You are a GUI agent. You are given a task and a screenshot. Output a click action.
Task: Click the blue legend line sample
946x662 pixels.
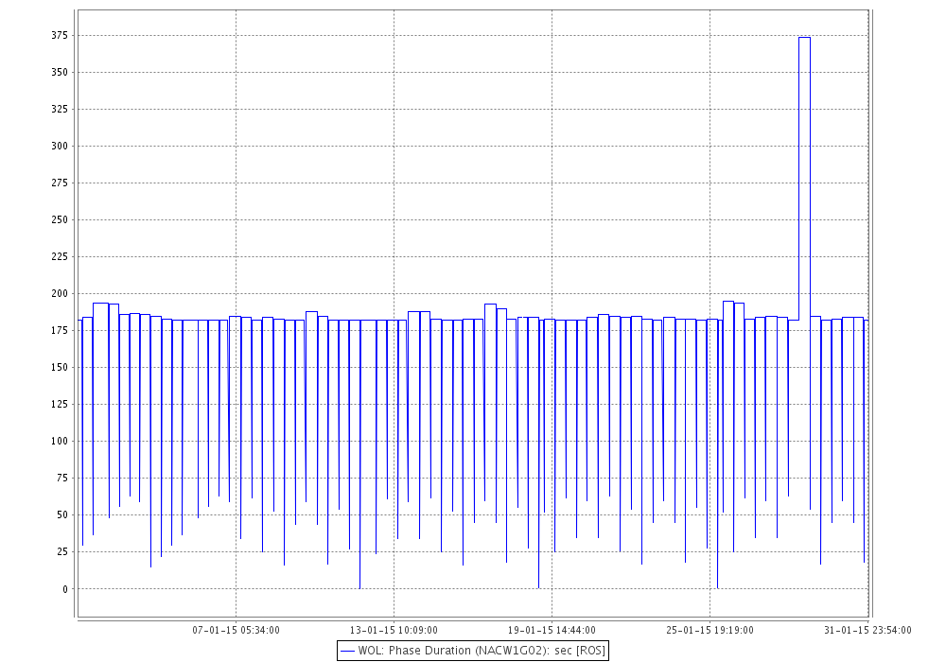point(347,652)
